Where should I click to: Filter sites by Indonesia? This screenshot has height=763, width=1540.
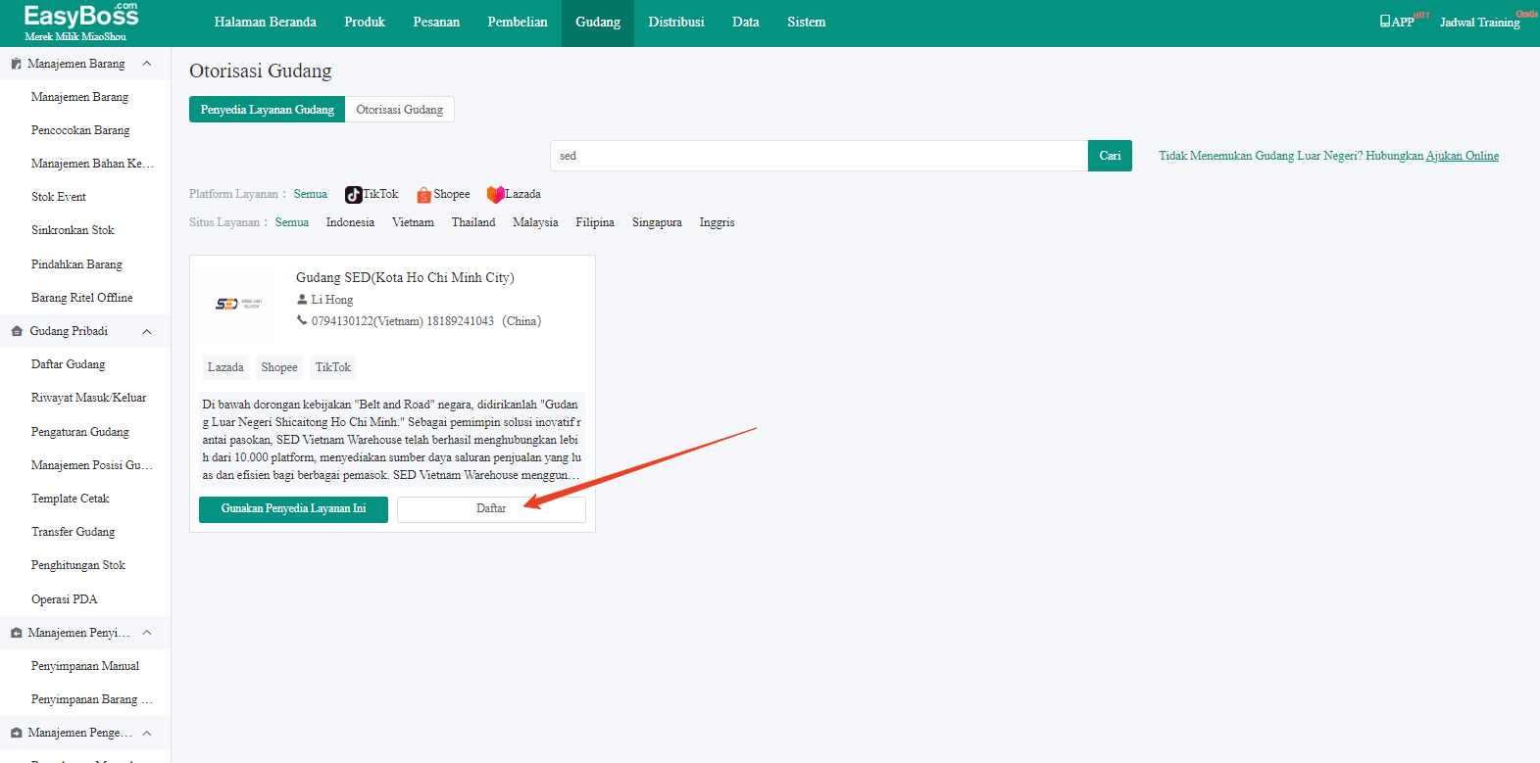pyautogui.click(x=350, y=222)
